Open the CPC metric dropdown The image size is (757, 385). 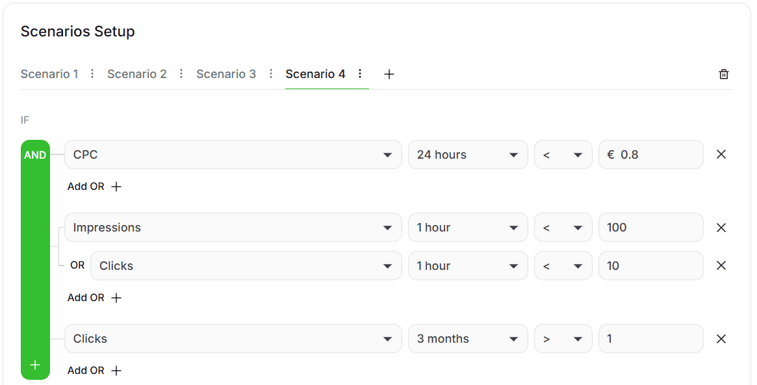click(233, 155)
